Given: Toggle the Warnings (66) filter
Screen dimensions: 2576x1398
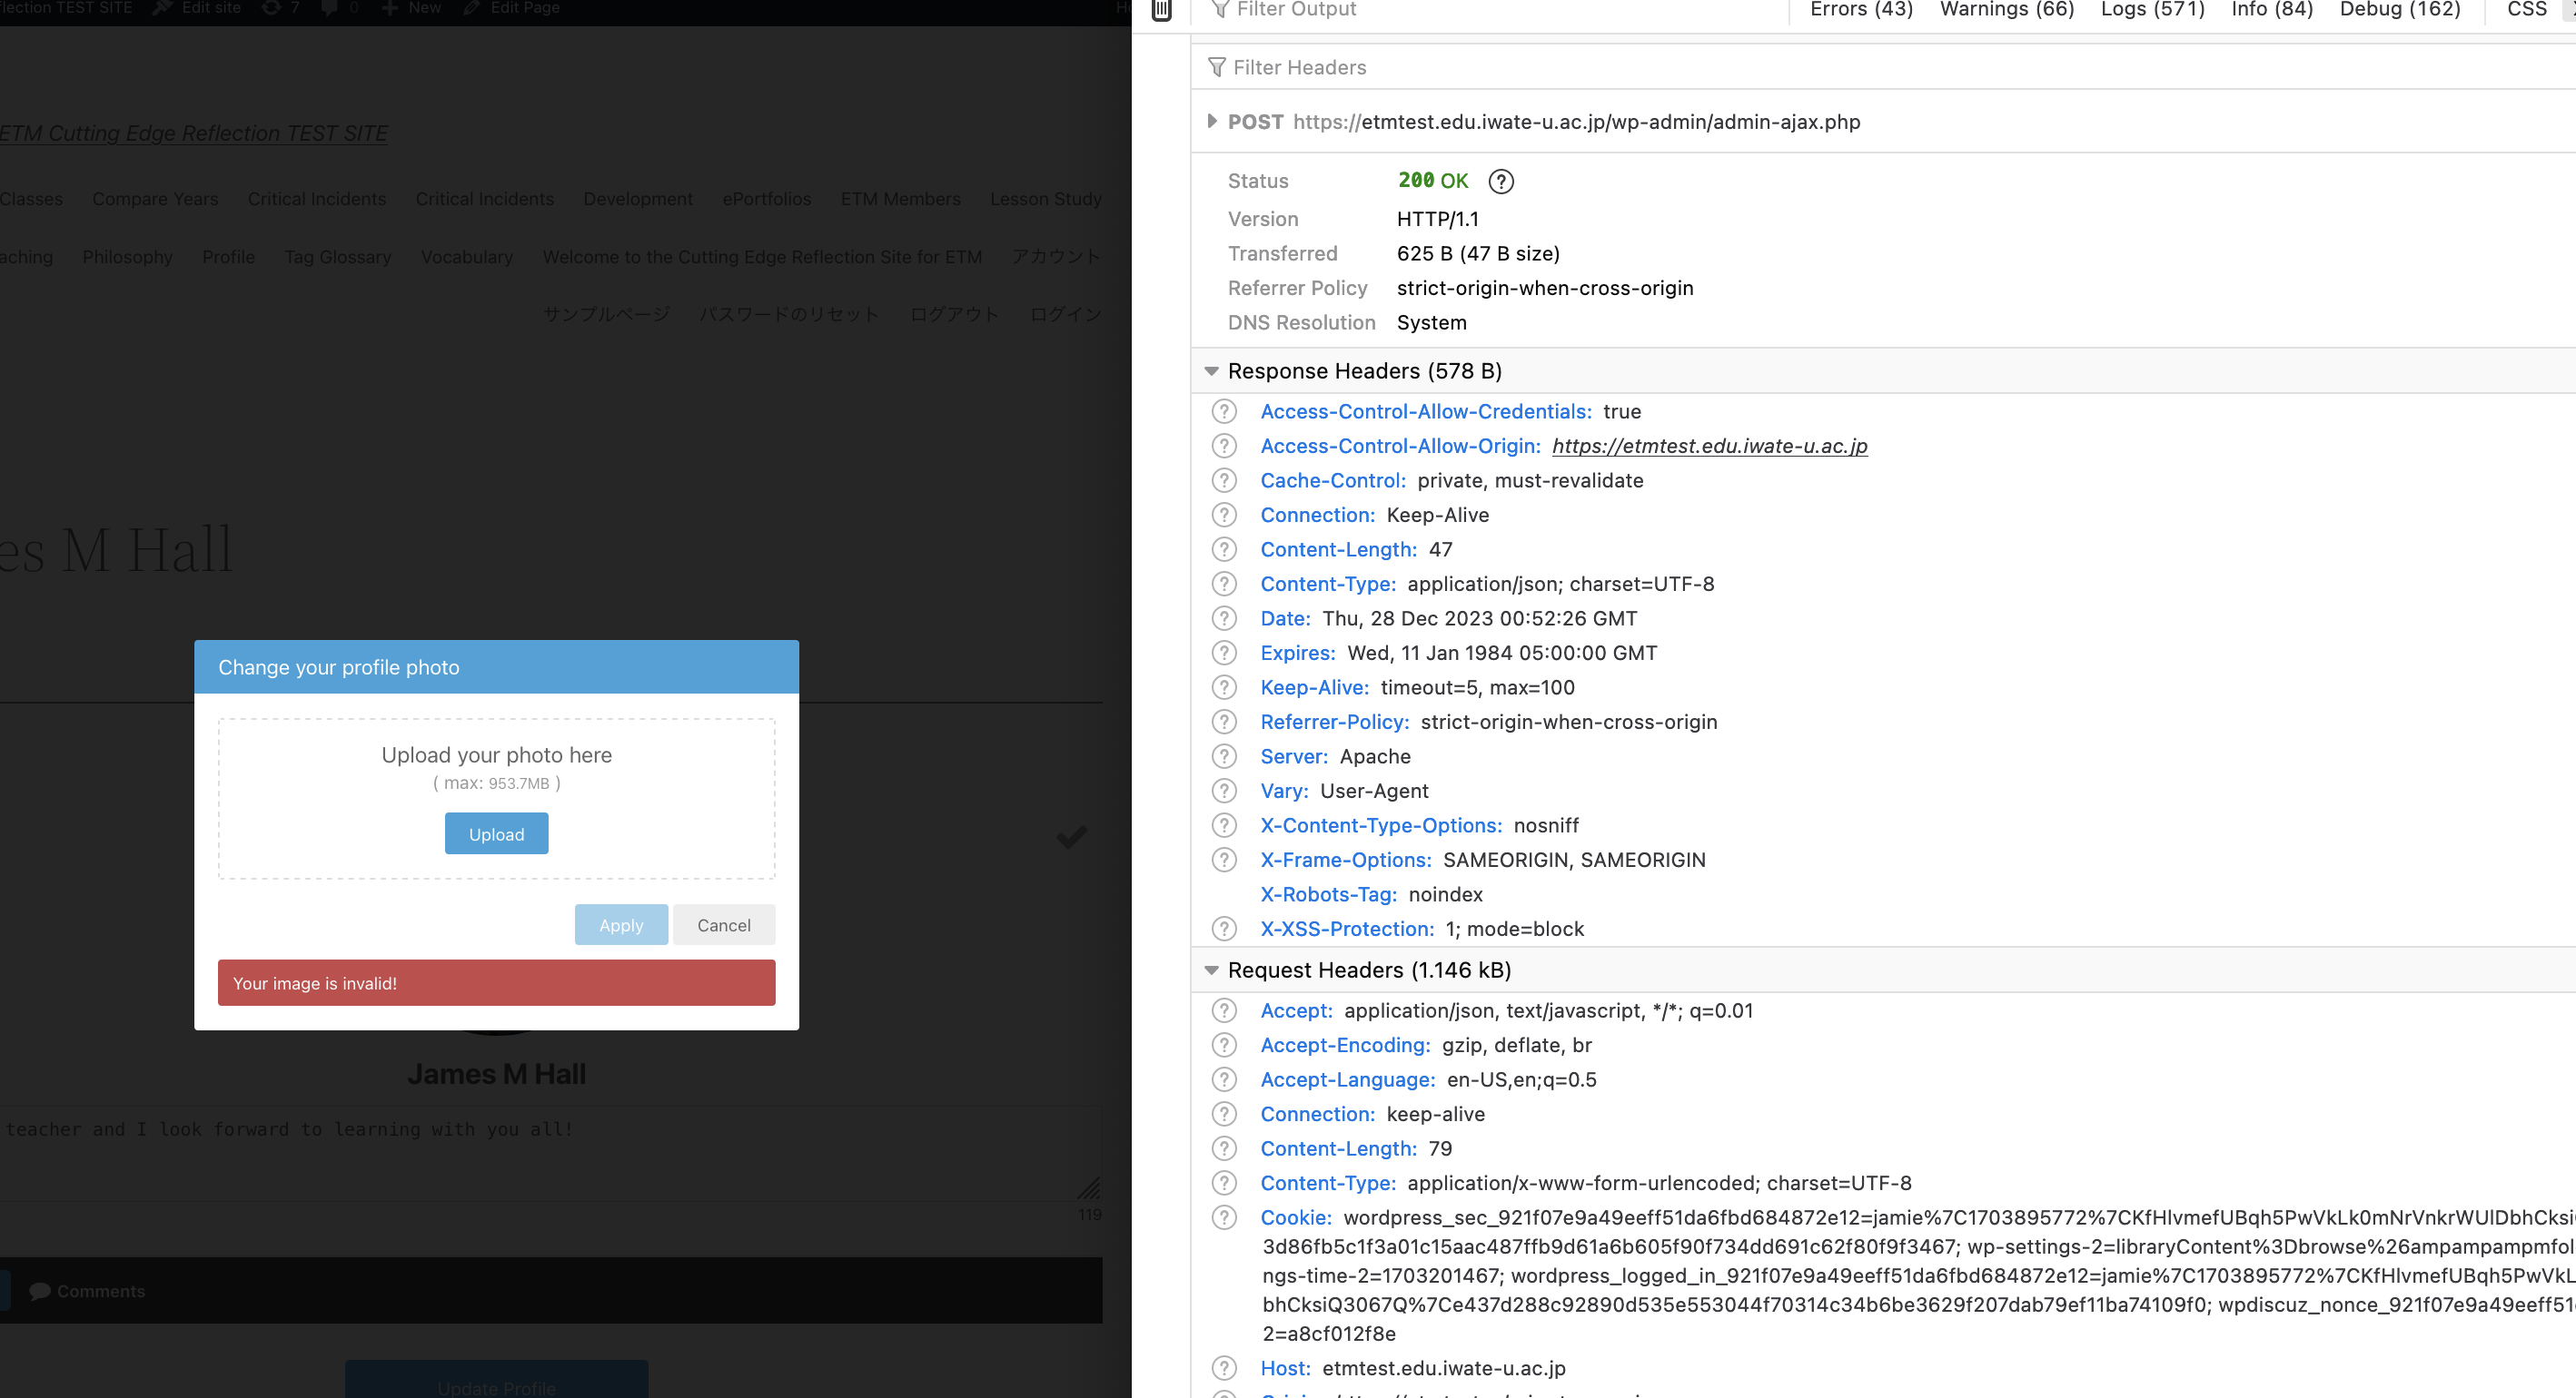Looking at the screenshot, I should point(2006,10).
